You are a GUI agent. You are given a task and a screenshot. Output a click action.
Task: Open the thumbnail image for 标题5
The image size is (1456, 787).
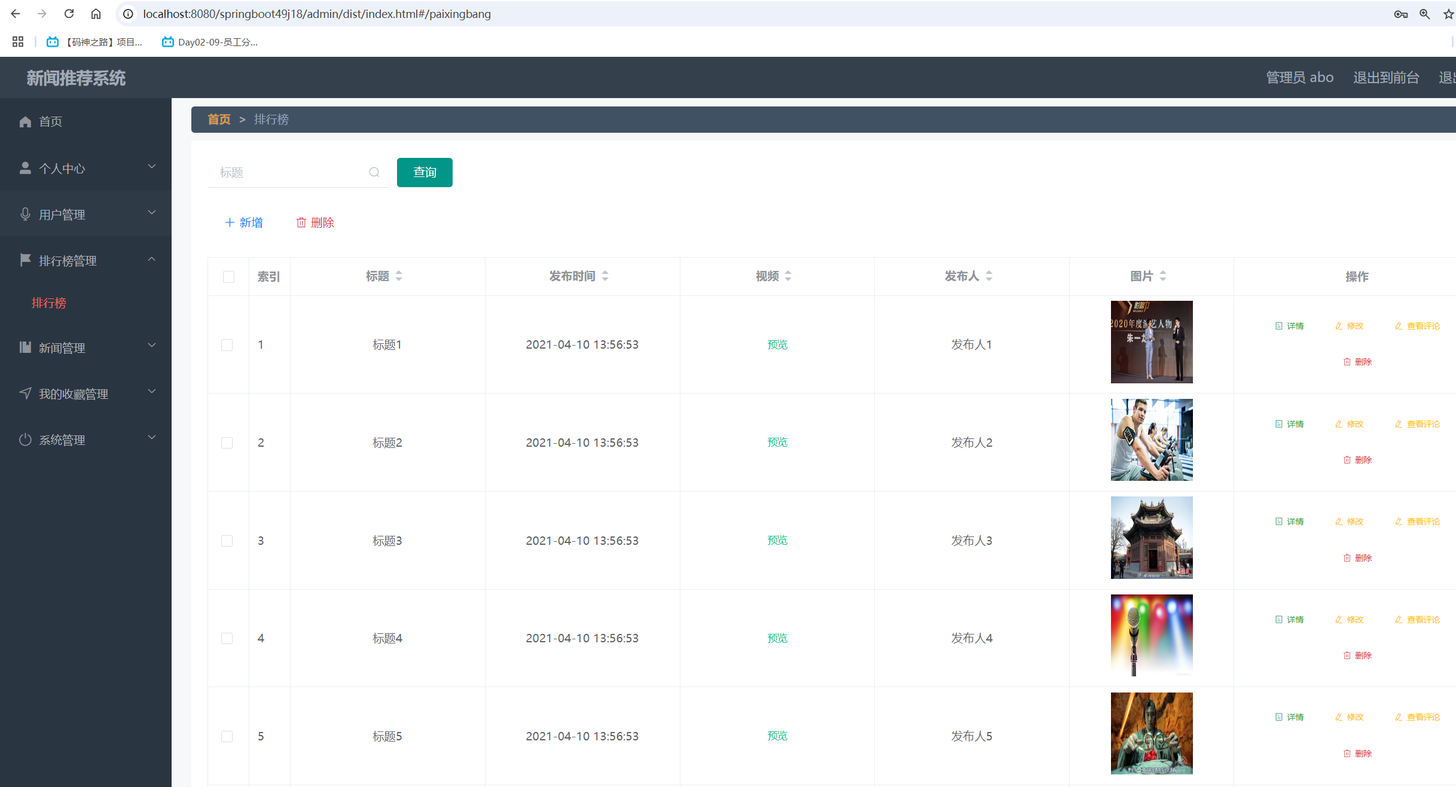1152,733
